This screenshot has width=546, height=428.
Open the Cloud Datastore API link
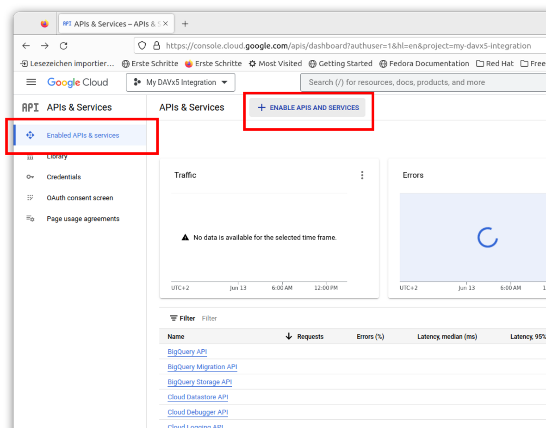198,397
